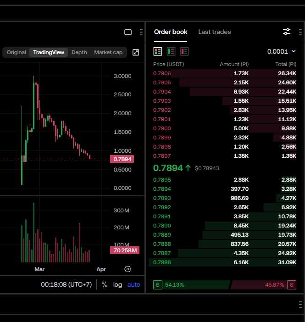The height and width of the screenshot is (322, 305).
Task: Select bid price 0.7890
Action: (162, 226)
